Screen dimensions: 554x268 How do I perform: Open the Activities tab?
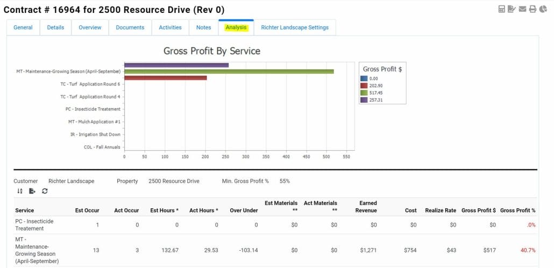[170, 27]
